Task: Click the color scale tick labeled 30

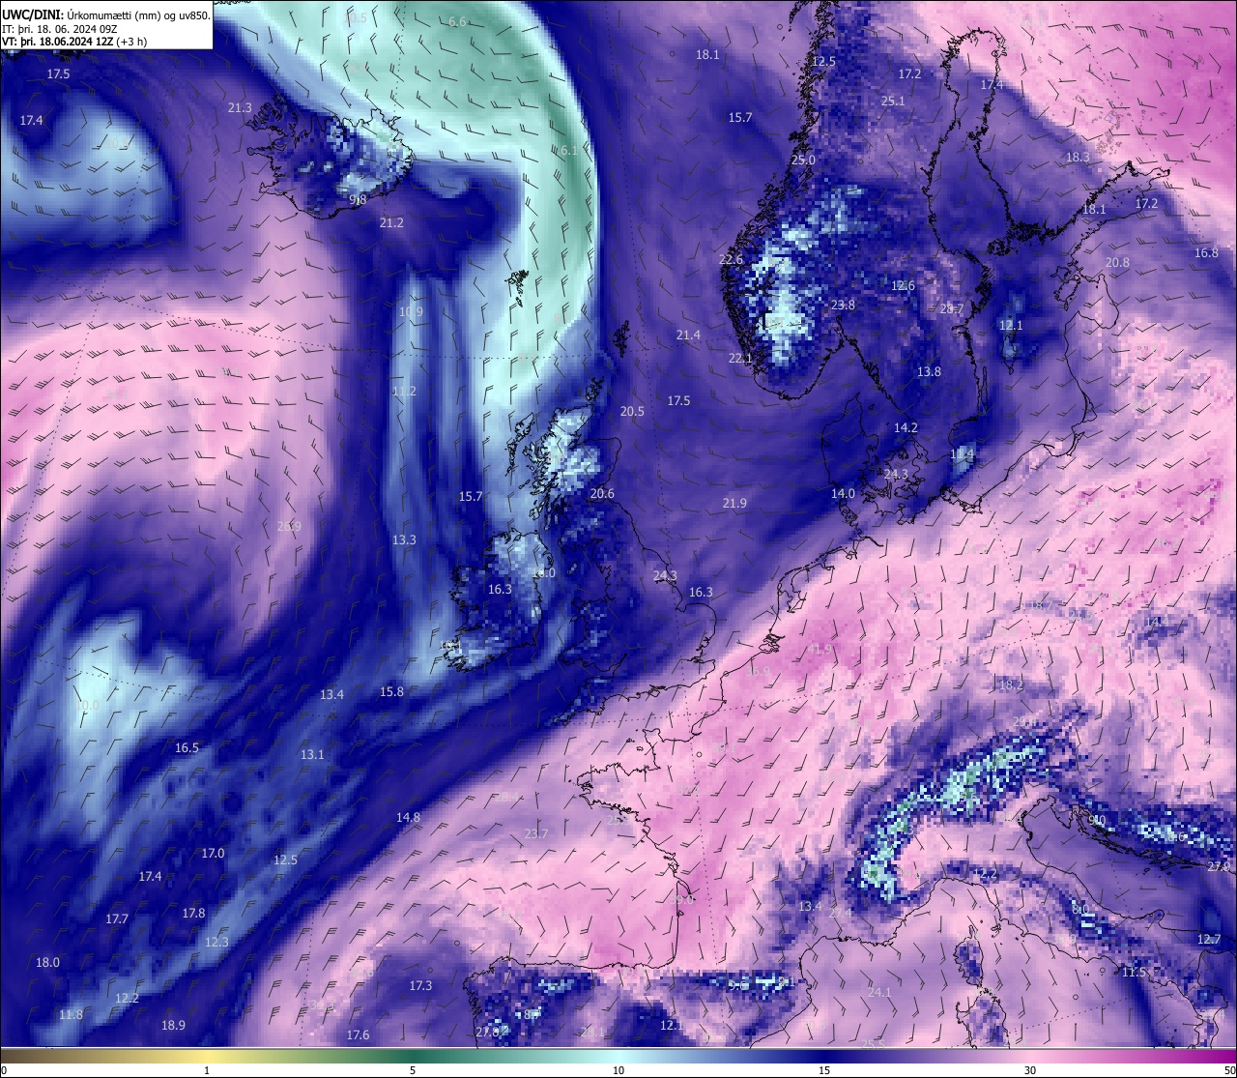Action: [x=1030, y=1070]
